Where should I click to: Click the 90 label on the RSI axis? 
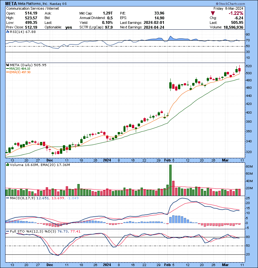(x=248, y=35)
